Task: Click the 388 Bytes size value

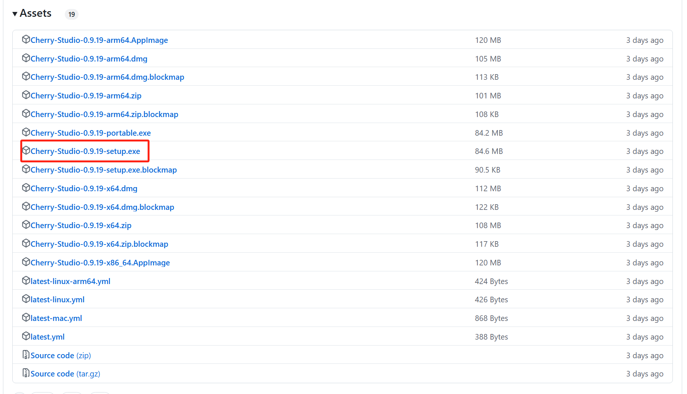Action: click(491, 337)
